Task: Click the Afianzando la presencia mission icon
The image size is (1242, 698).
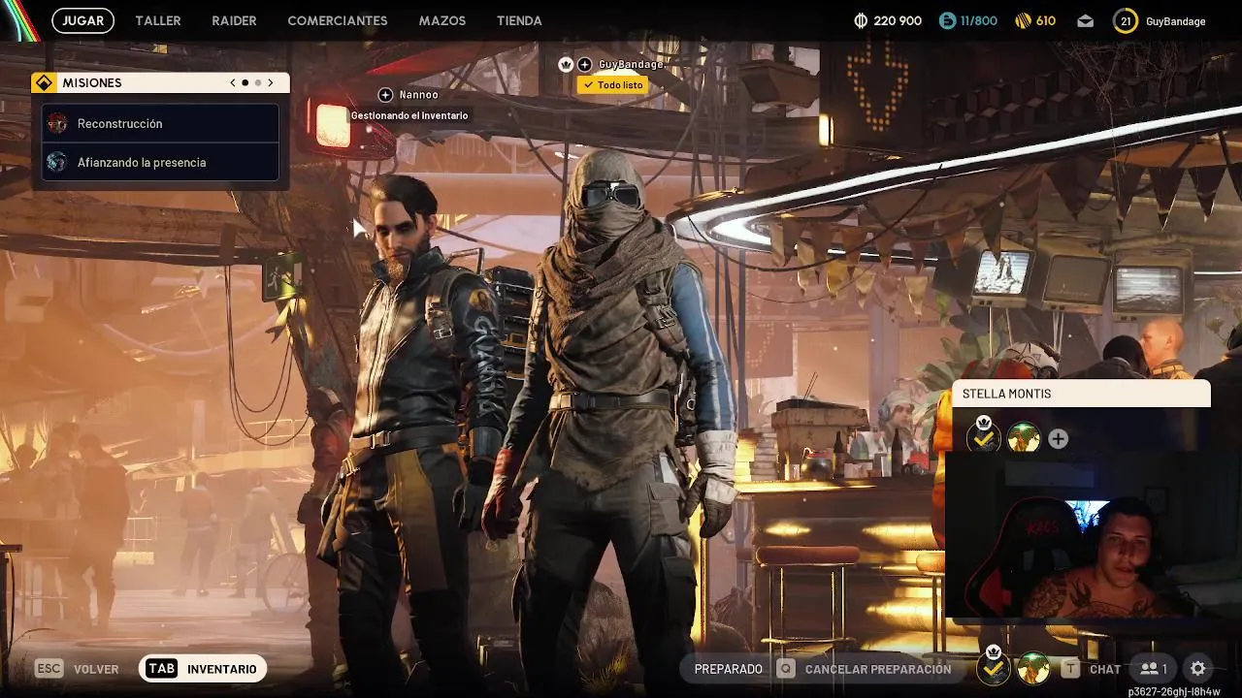Action: coord(57,162)
